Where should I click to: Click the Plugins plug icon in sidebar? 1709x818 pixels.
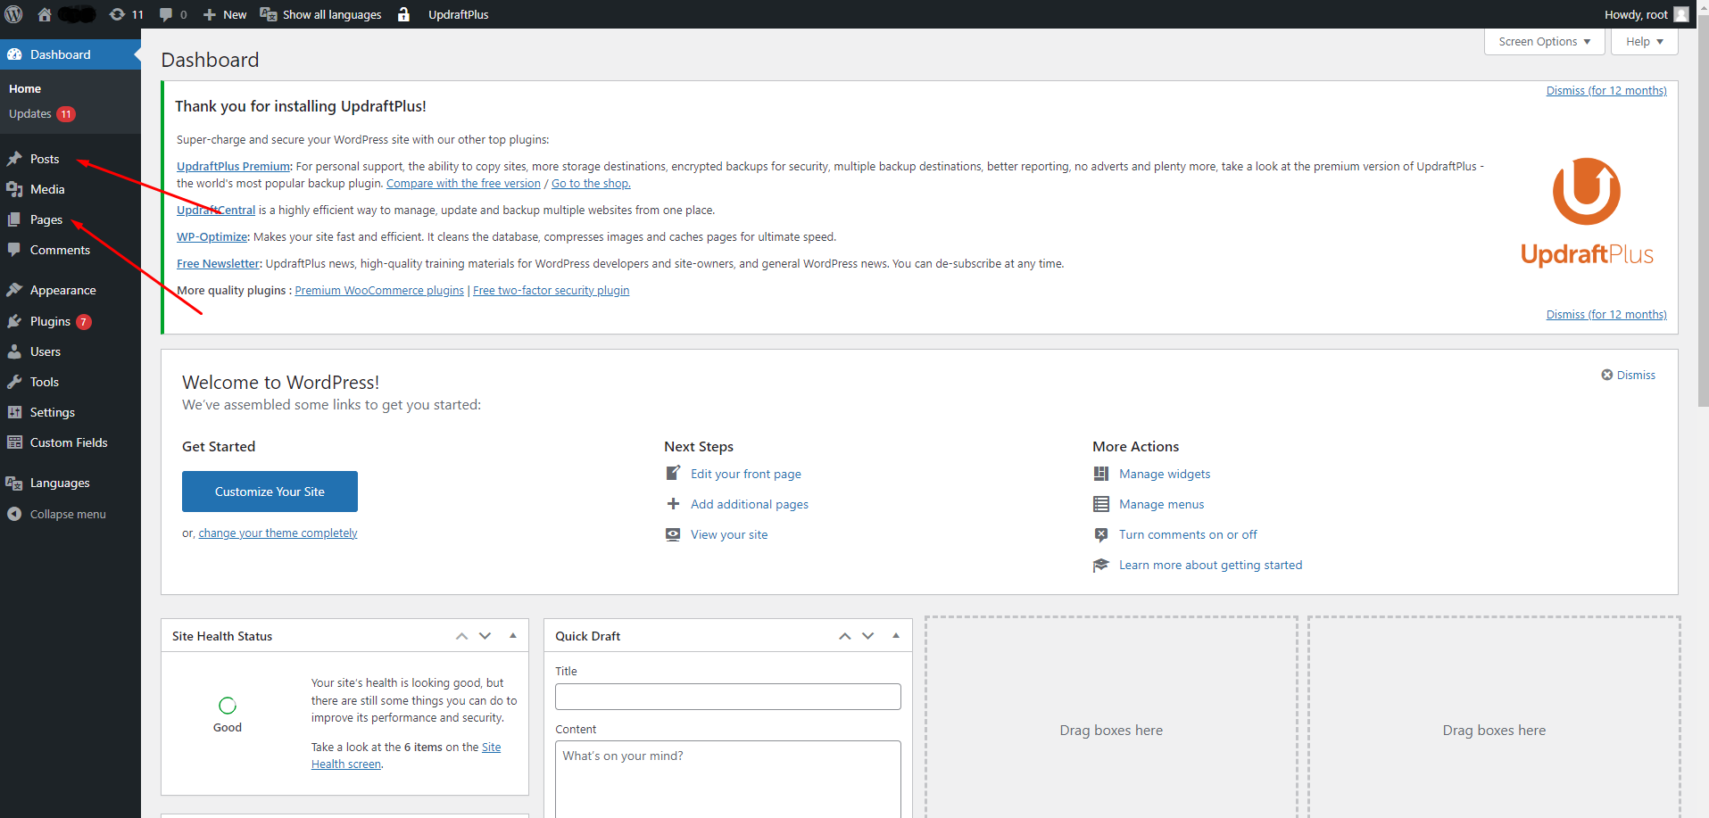click(x=14, y=321)
